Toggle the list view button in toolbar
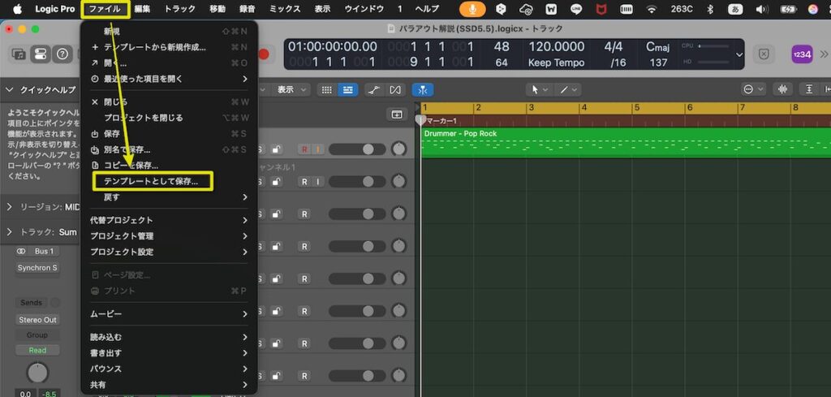Image resolution: width=831 pixels, height=397 pixels. (348, 89)
